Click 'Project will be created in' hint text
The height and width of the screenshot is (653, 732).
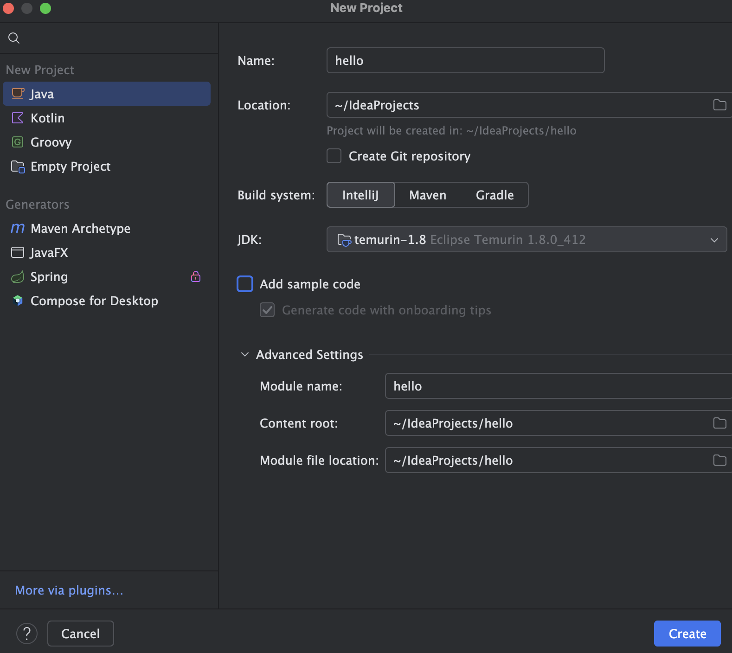(451, 130)
